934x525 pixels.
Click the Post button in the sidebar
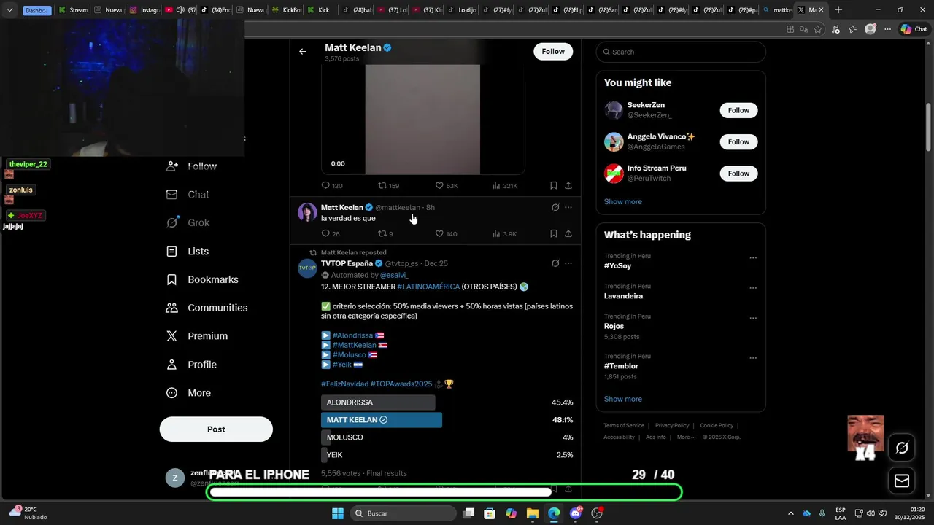click(216, 429)
